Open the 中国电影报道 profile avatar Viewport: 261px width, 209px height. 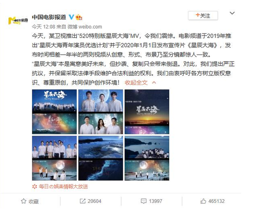[18, 21]
